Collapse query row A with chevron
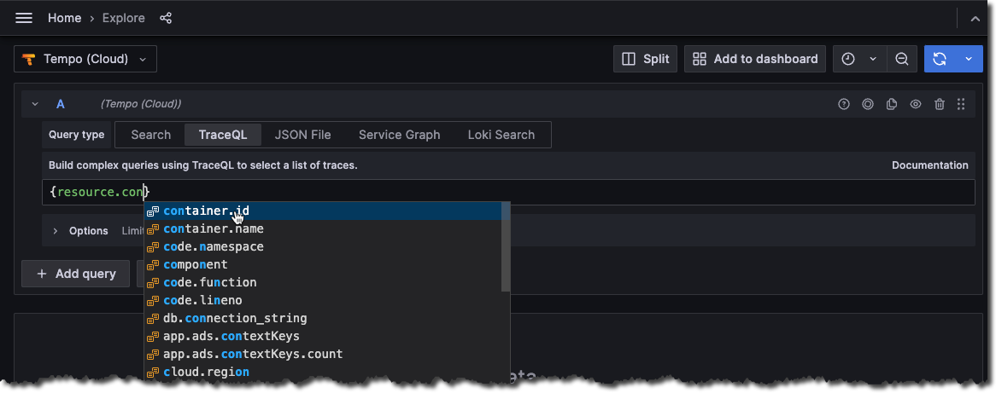 tap(35, 104)
